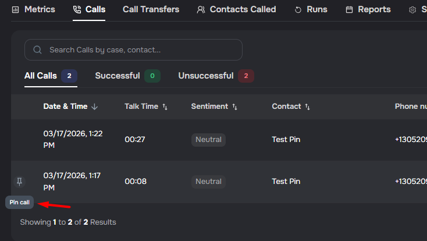Open the Runs tab
The height and width of the screenshot is (241, 427).
tap(311, 10)
